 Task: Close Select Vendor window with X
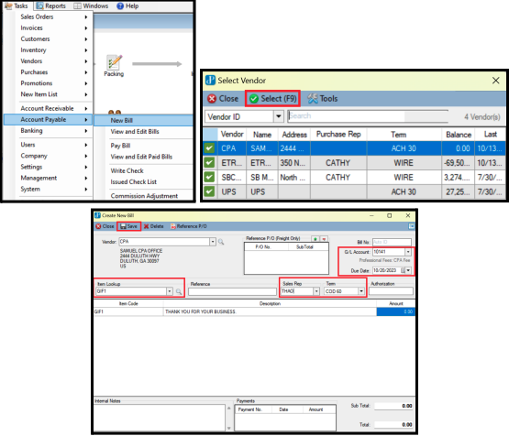coord(495,81)
